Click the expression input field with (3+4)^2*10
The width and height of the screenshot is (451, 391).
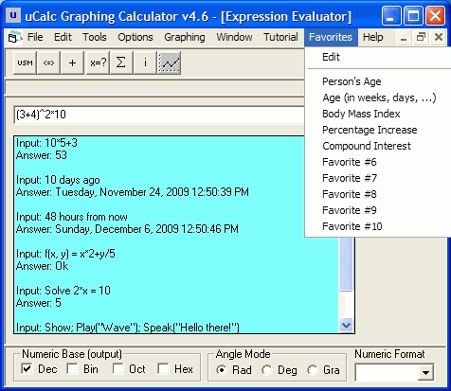pyautogui.click(x=159, y=115)
